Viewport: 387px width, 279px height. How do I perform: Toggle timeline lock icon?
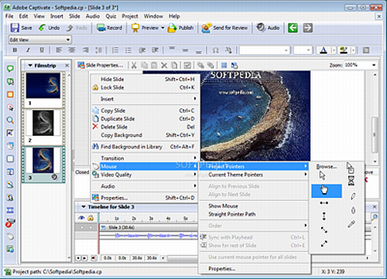[x=91, y=218]
